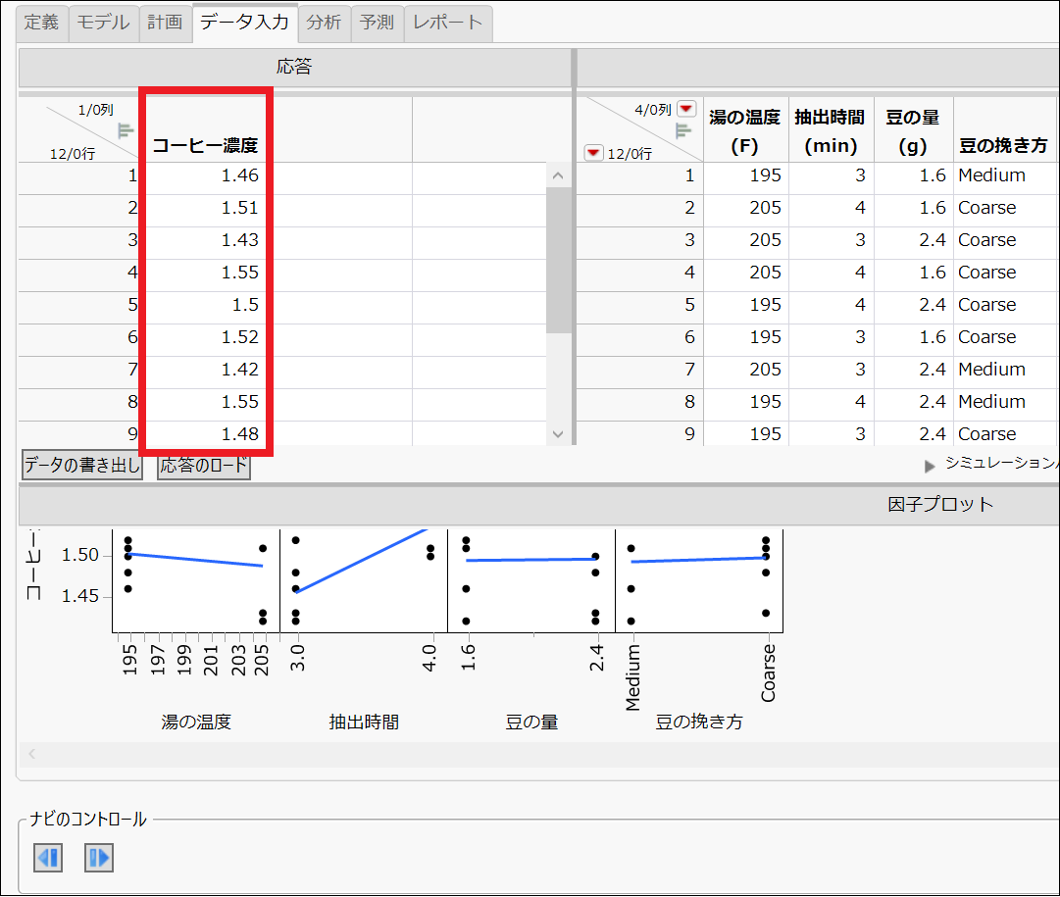Click temperature 205 in factor row 7
Image resolution: width=1060 pixels, height=897 pixels.
[746, 370]
